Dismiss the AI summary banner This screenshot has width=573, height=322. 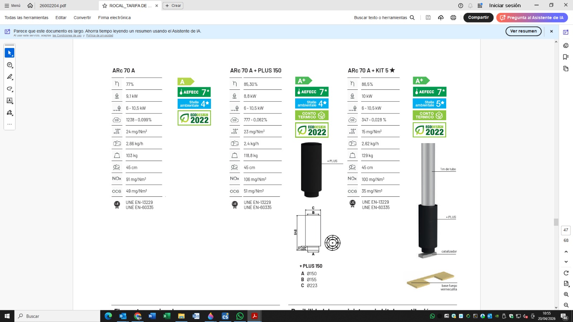coord(552,31)
